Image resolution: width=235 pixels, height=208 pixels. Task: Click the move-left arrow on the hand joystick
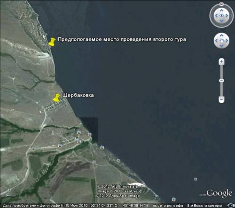click(x=217, y=40)
